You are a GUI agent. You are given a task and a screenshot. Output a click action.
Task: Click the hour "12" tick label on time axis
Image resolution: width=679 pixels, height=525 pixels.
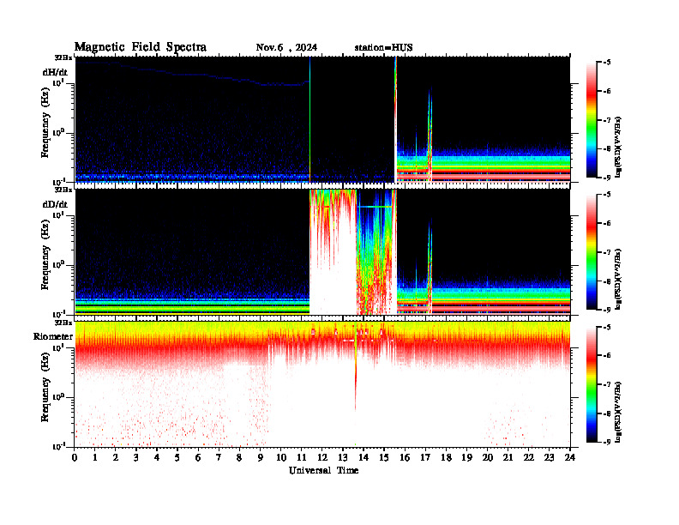322,458
